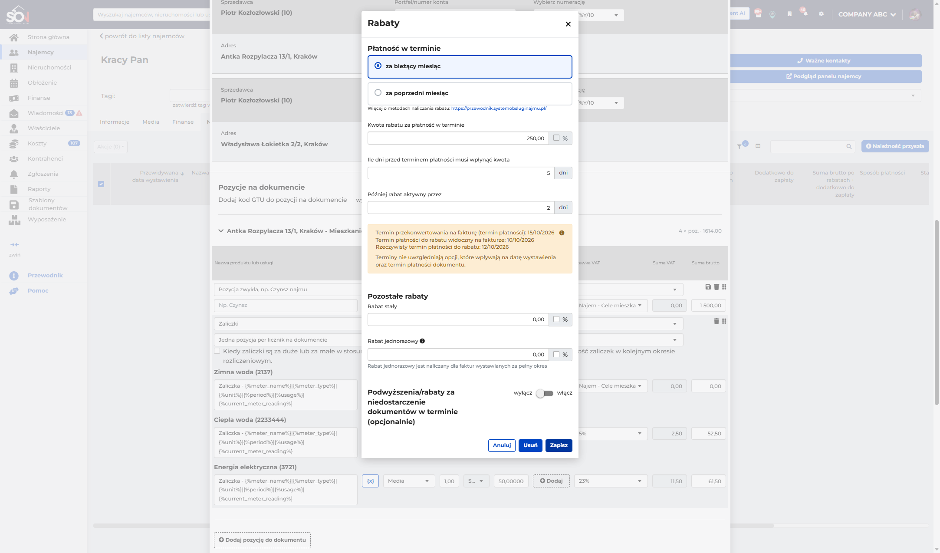The width and height of the screenshot is (940, 553).
Task: Focus the days-before-deadline field showing 5
Action: coord(460,173)
